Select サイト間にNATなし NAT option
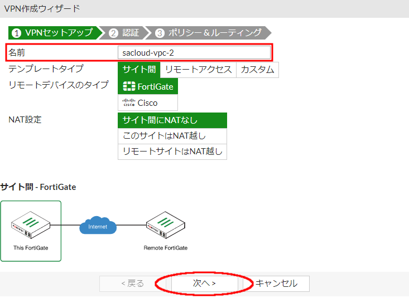Image resolution: width=409 pixels, height=298 pixels. pos(172,120)
